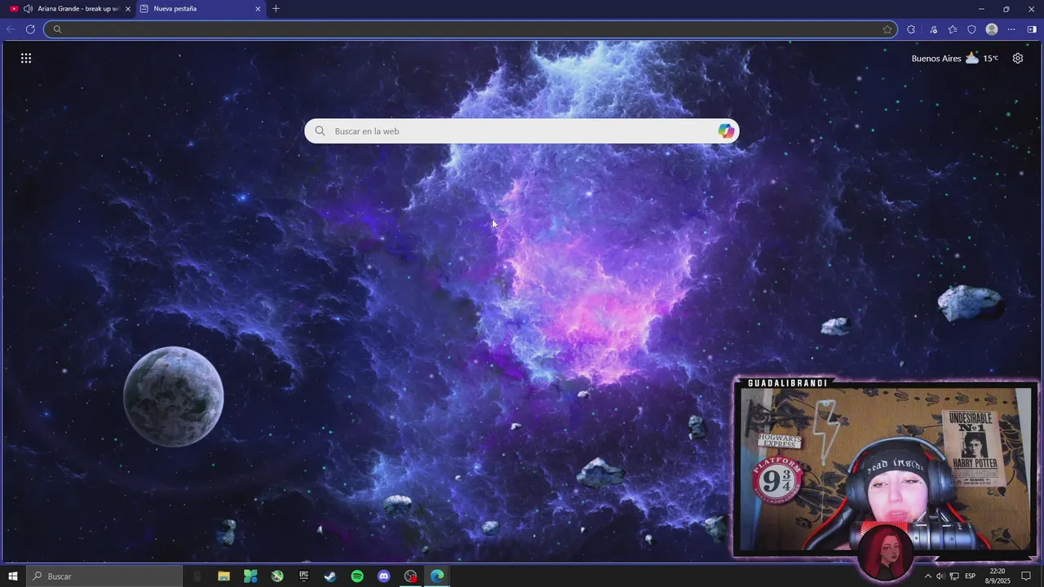Refresh the page with the reload button
1044x587 pixels.
[30, 29]
